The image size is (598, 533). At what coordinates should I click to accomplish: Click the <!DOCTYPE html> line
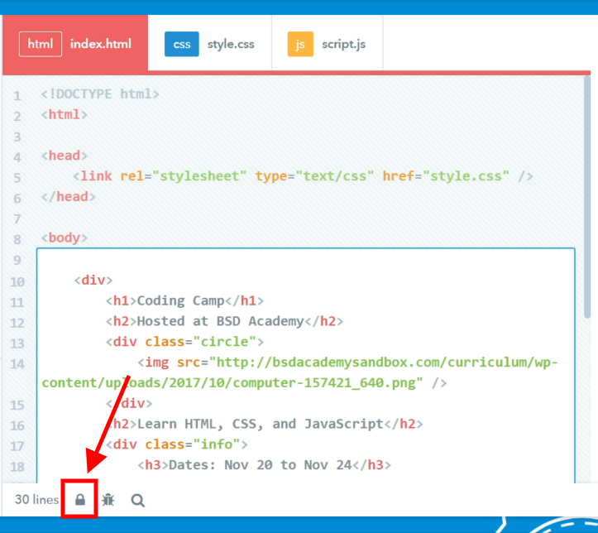100,94
